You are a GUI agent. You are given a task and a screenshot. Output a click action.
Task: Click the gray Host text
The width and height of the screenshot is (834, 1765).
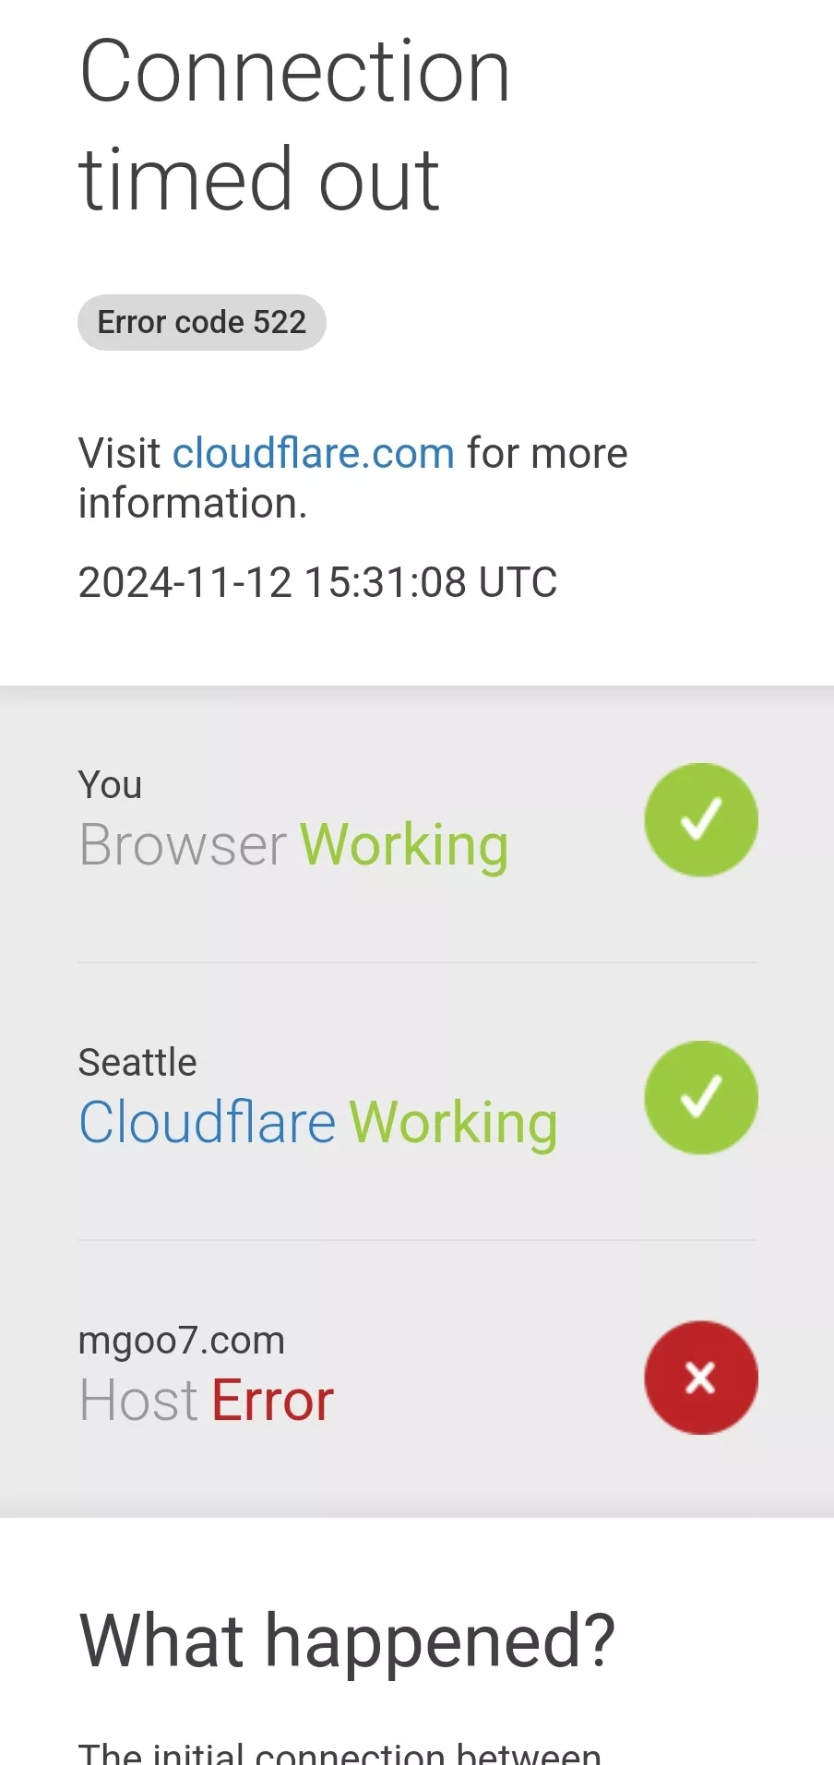(138, 1401)
